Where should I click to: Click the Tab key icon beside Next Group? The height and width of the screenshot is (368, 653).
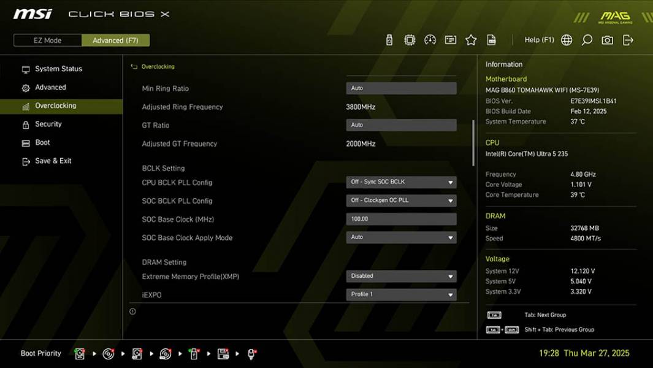click(x=494, y=315)
